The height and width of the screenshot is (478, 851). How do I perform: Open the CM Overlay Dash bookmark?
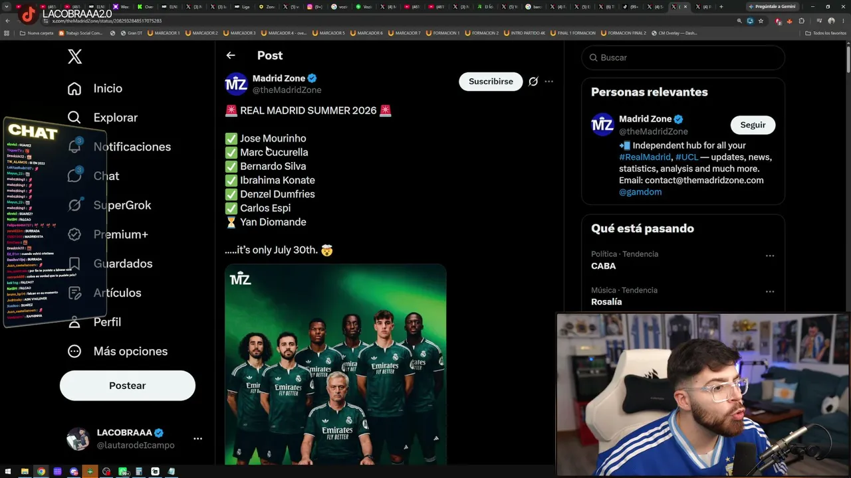[674, 33]
